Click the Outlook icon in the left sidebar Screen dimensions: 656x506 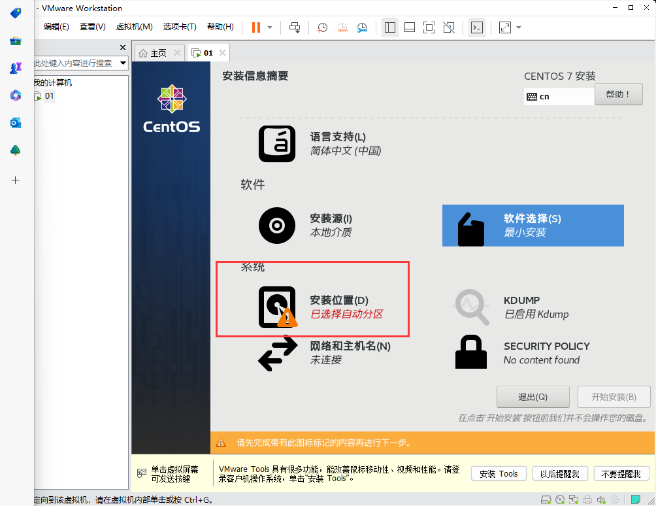pos(16,123)
